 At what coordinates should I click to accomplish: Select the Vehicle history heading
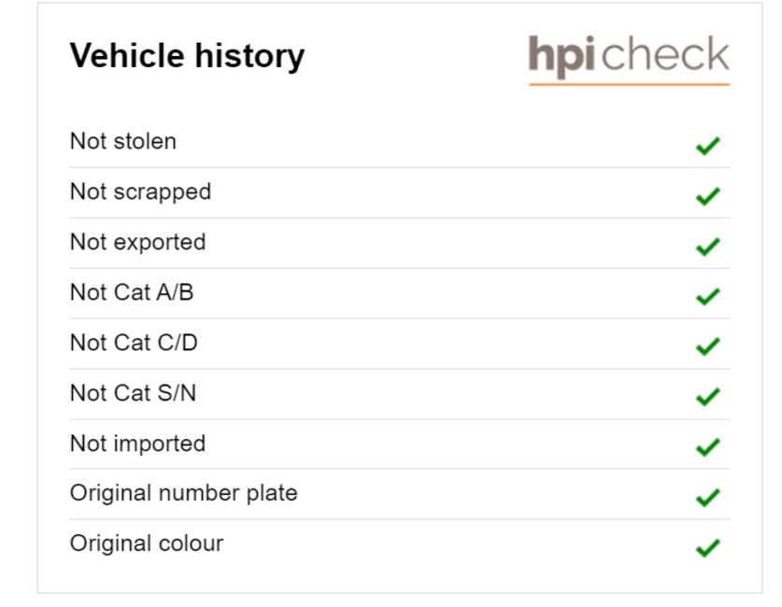[187, 56]
